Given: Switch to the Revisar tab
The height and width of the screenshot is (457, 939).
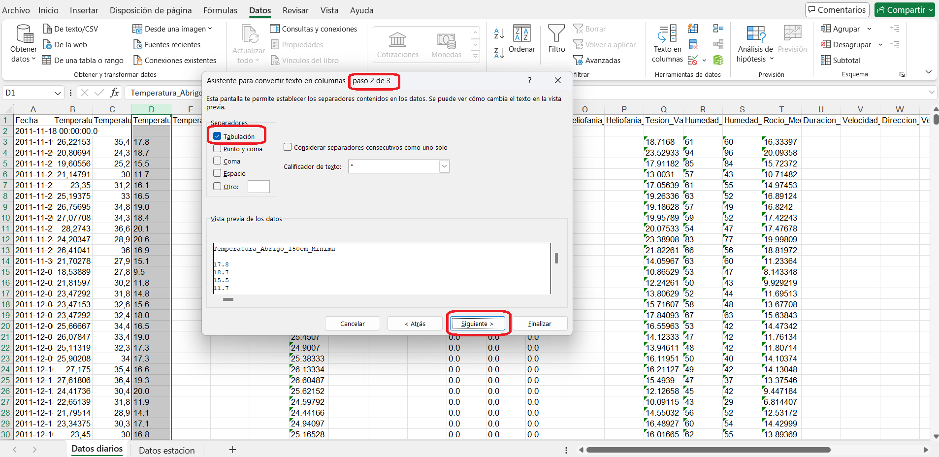Looking at the screenshot, I should [x=295, y=10].
